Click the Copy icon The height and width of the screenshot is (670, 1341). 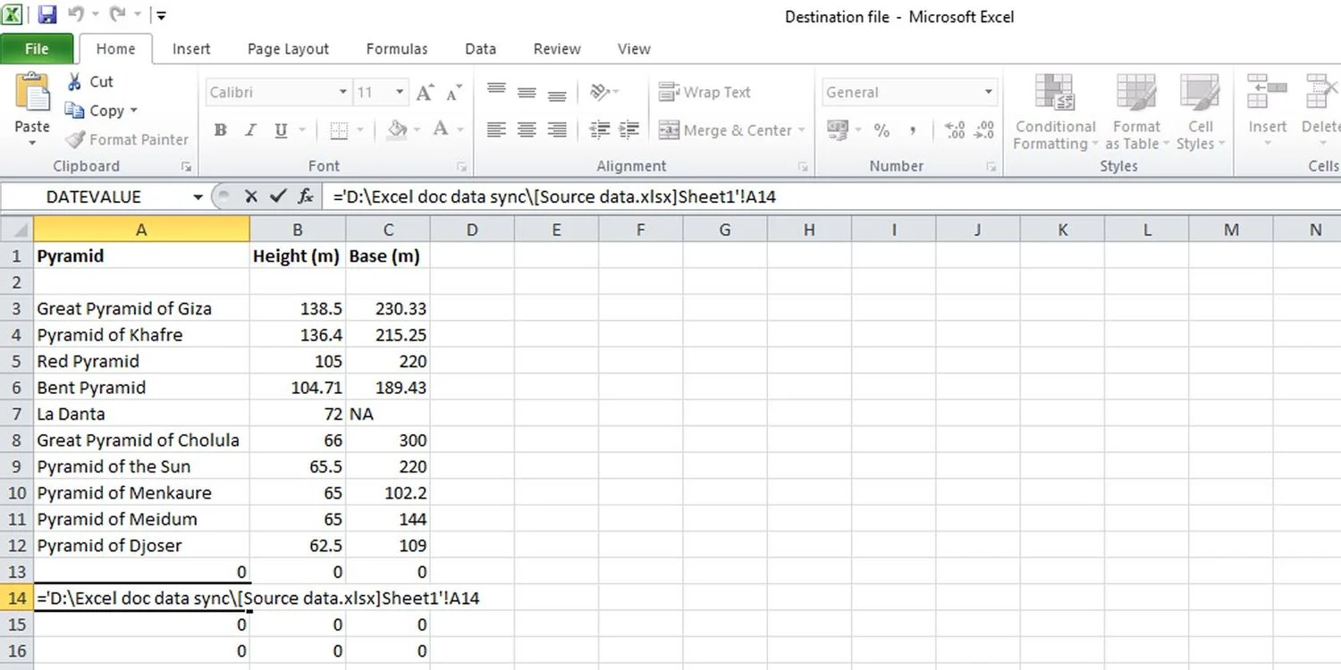75,111
